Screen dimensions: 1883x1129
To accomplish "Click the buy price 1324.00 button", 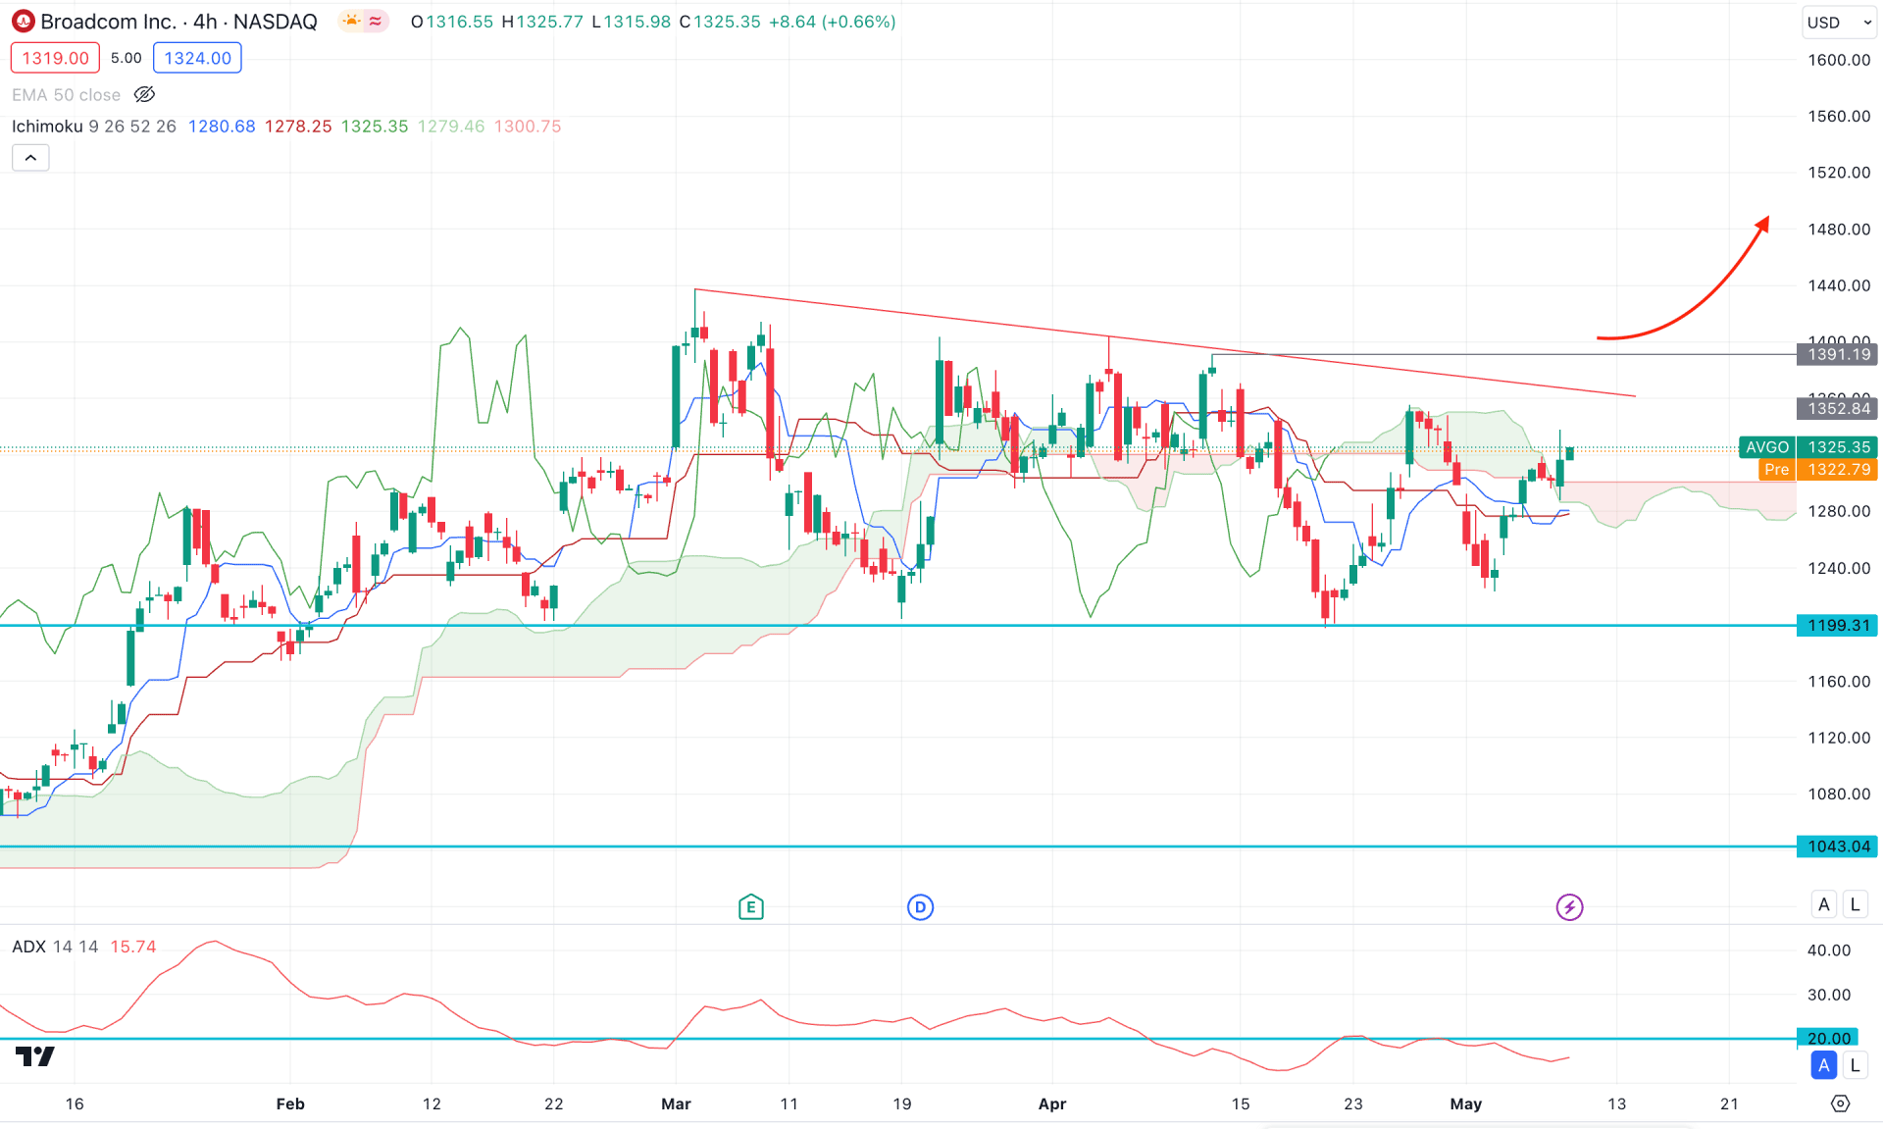I will coord(197,58).
